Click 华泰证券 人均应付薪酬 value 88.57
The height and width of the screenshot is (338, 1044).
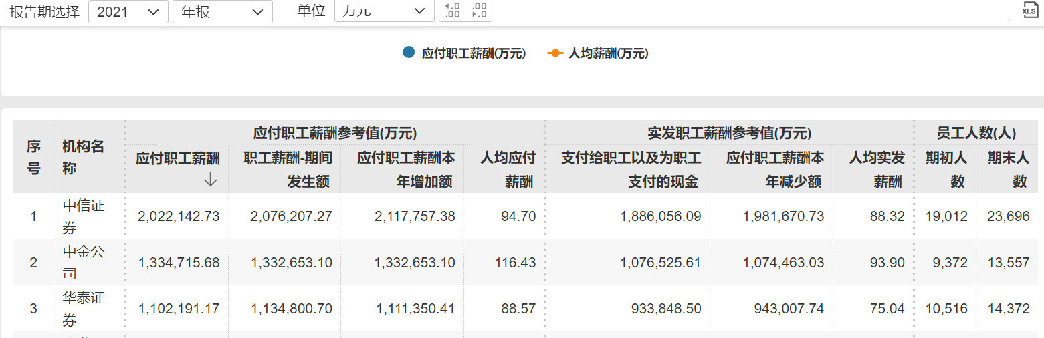[x=518, y=309]
